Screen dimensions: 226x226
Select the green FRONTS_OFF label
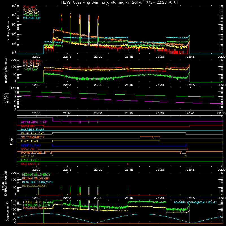(x=30, y=160)
